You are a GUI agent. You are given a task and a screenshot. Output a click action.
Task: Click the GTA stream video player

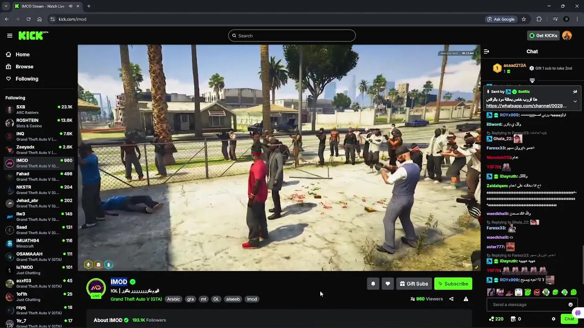[279, 158]
